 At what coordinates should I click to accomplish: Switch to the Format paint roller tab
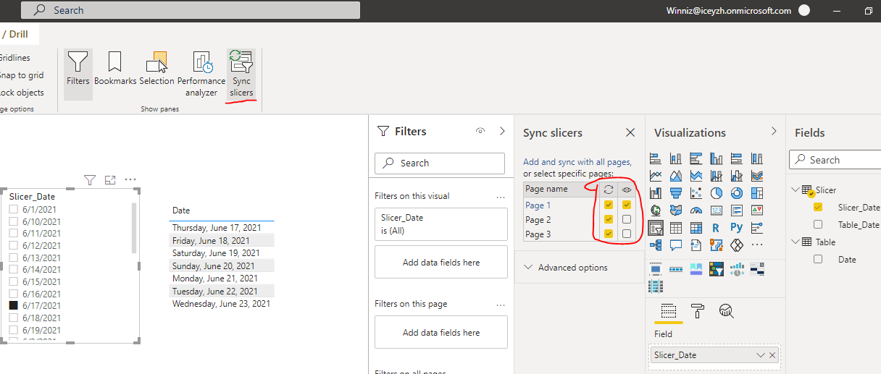(x=698, y=311)
